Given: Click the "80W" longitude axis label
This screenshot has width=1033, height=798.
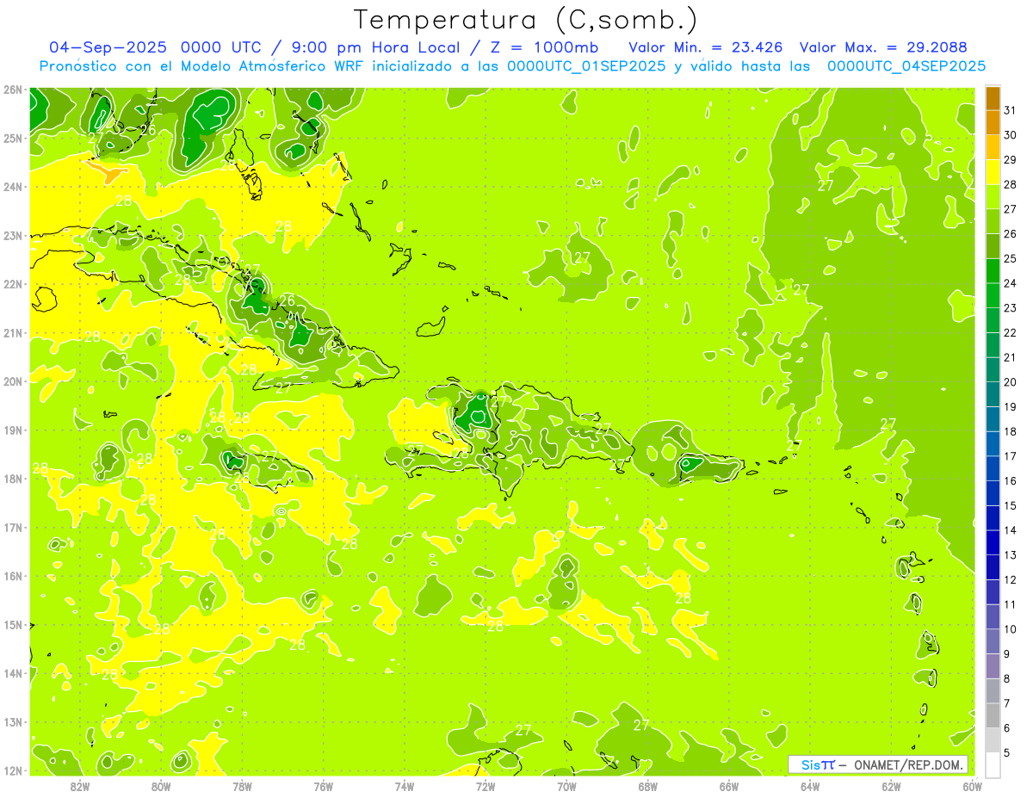Looking at the screenshot, I should (160, 787).
